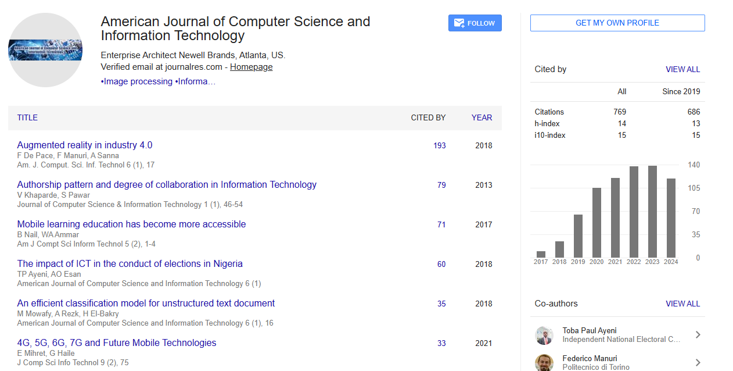Image resolution: width=733 pixels, height=371 pixels.
Task: Expand chevron next to Federico Manuri
Action: point(698,362)
